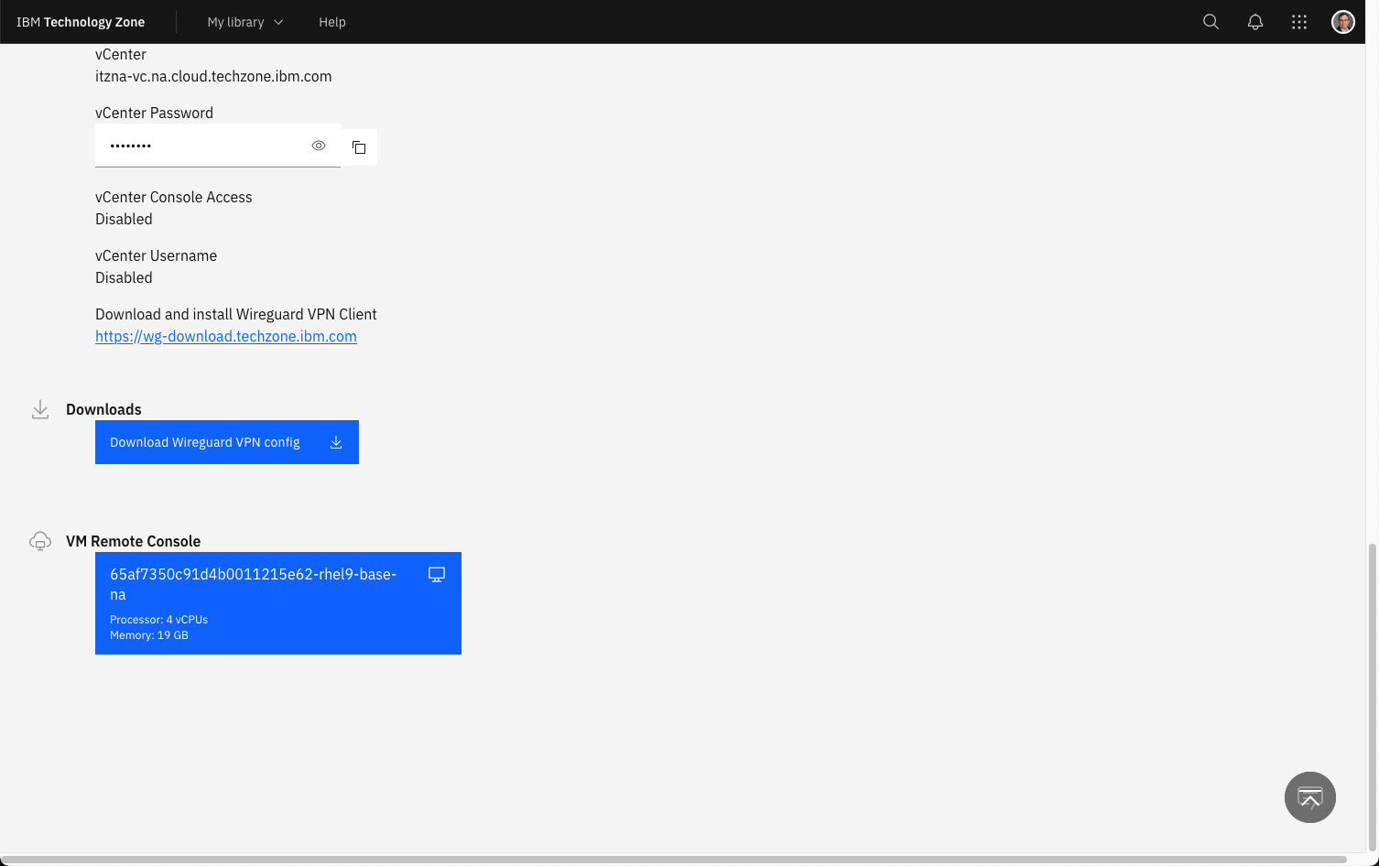This screenshot has width=1379, height=866.
Task: Click the VM Remote Console cloud icon
Action: click(x=40, y=541)
